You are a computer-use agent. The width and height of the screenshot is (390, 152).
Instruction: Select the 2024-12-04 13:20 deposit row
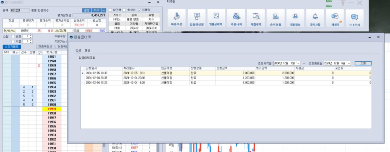[x=226, y=83]
